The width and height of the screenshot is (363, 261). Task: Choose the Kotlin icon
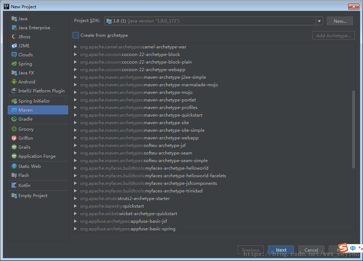tap(14, 186)
